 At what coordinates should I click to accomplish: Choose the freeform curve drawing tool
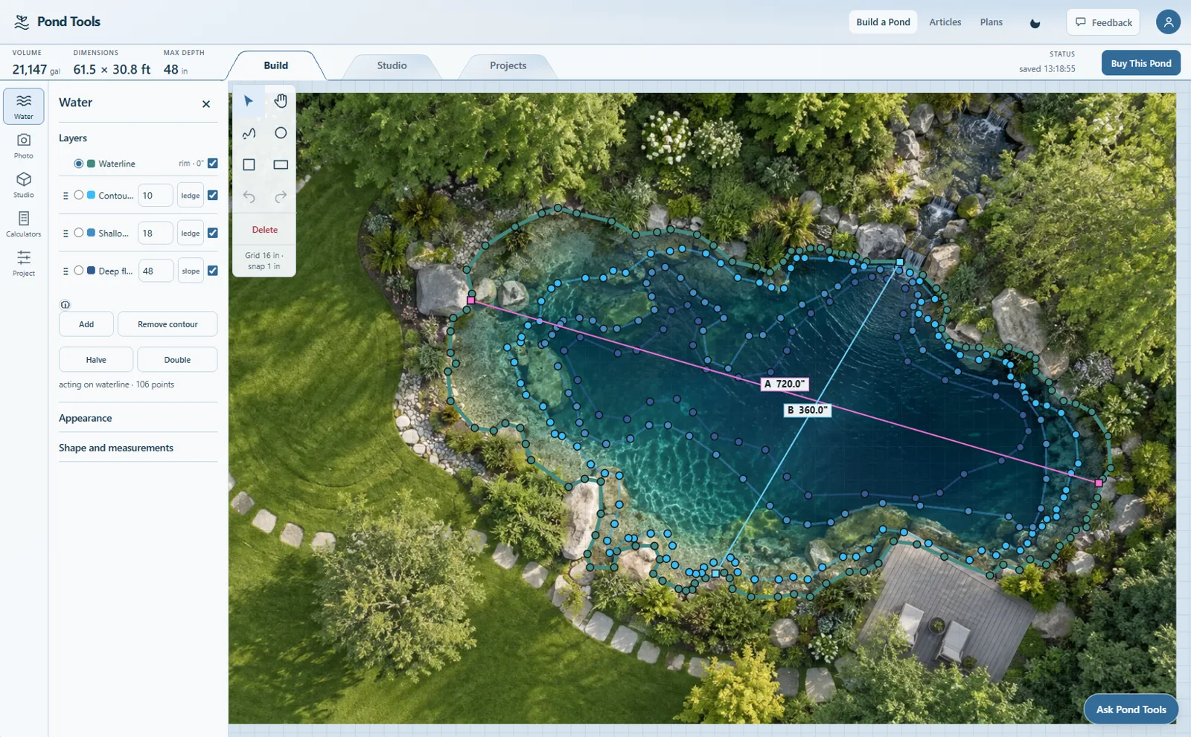click(x=249, y=133)
